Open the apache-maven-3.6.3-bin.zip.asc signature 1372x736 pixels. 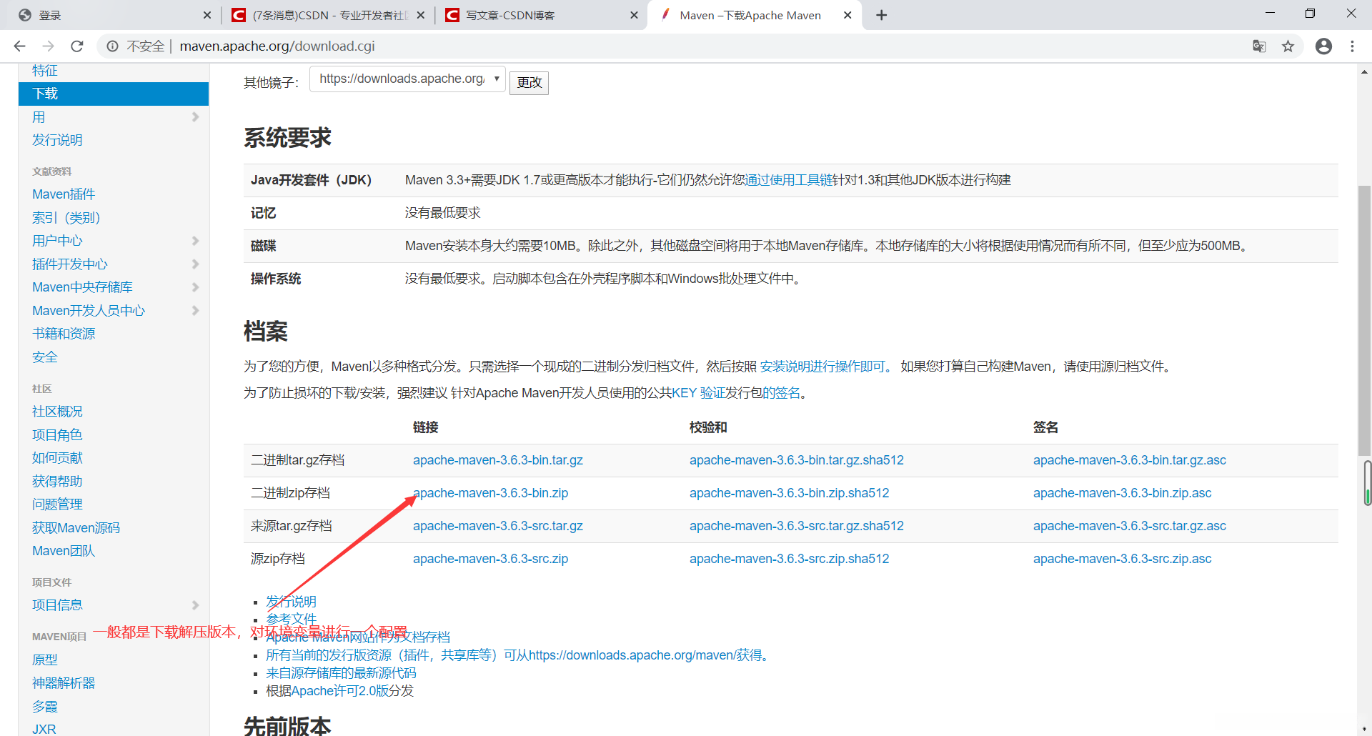(x=1123, y=493)
